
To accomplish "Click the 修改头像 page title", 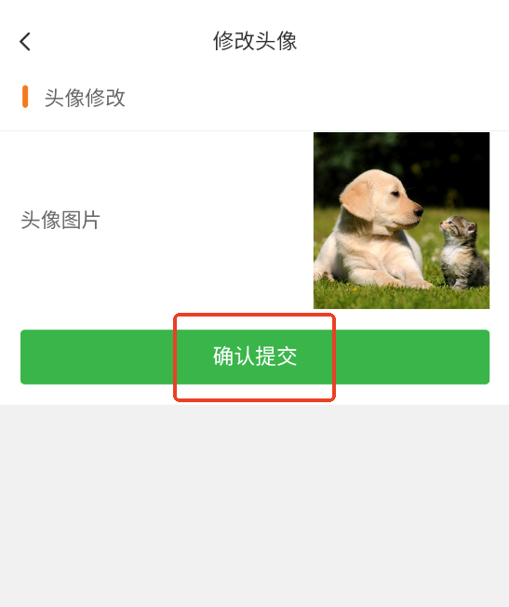I will coord(255,41).
